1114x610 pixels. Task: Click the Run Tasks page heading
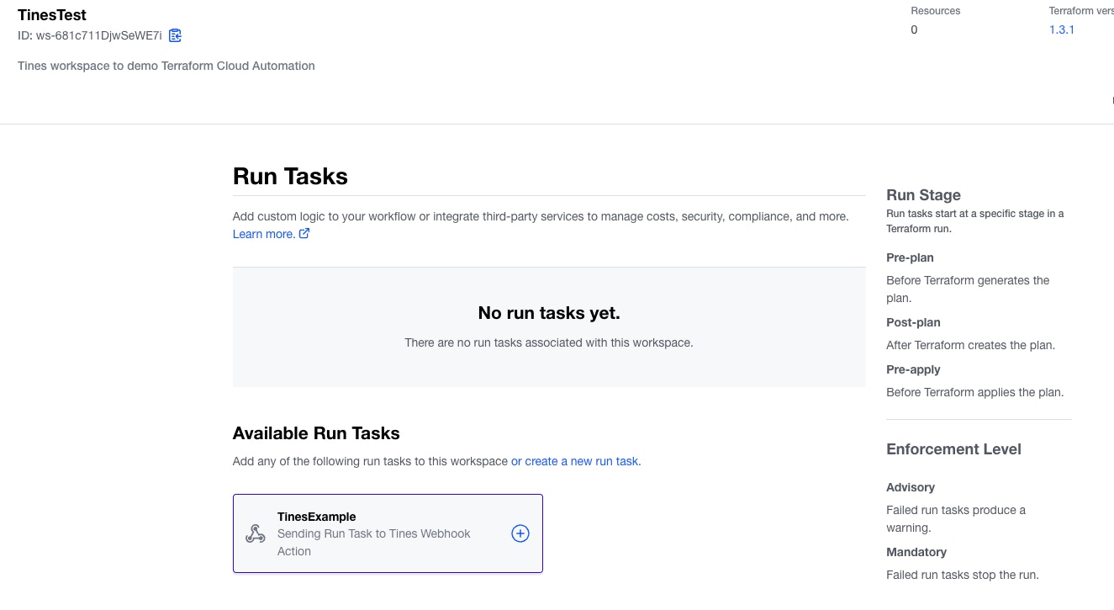point(290,177)
